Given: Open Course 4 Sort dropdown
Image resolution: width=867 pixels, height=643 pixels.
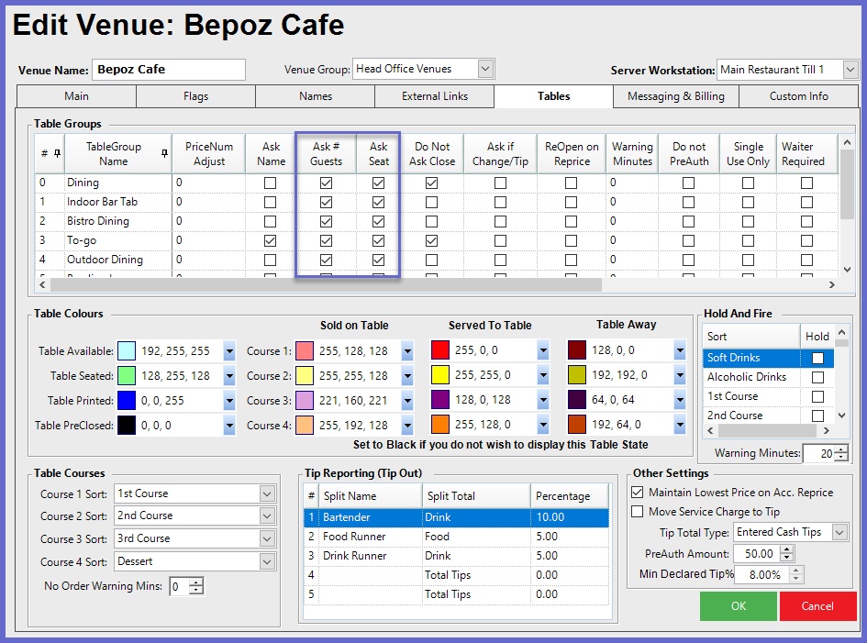Looking at the screenshot, I should click(x=267, y=561).
